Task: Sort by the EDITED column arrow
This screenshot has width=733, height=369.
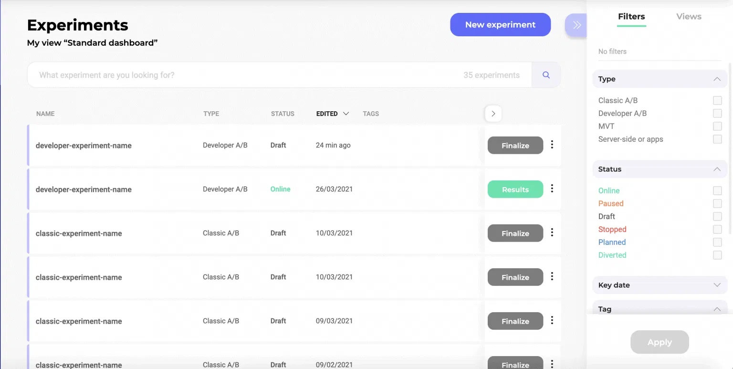Action: 346,114
